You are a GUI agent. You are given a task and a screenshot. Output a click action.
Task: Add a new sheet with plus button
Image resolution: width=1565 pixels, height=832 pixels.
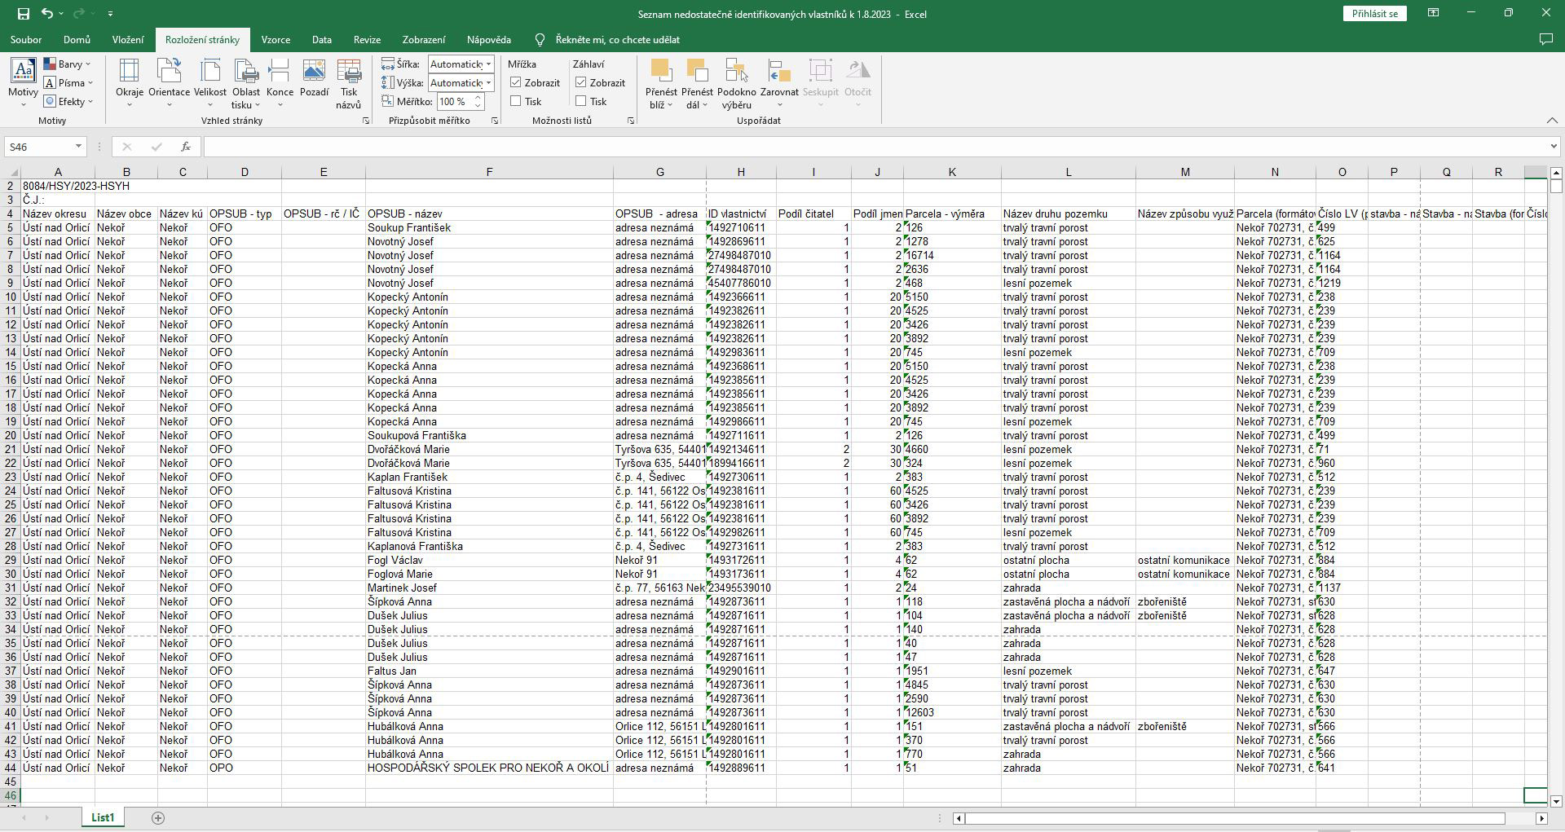coord(158,817)
